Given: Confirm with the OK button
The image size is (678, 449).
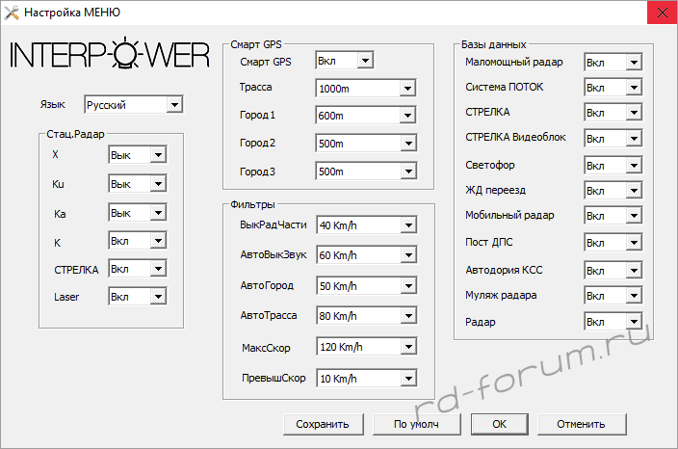Looking at the screenshot, I should tap(500, 424).
